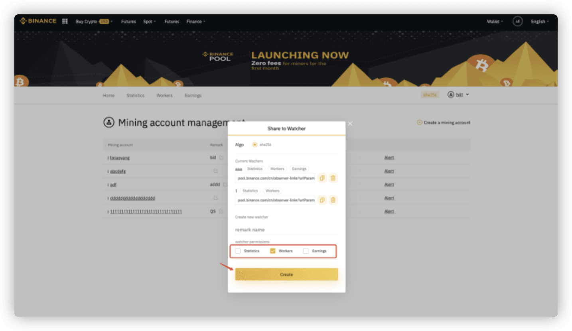Click the Binance Pool banner logo
The height and width of the screenshot is (331, 572).
coord(218,56)
